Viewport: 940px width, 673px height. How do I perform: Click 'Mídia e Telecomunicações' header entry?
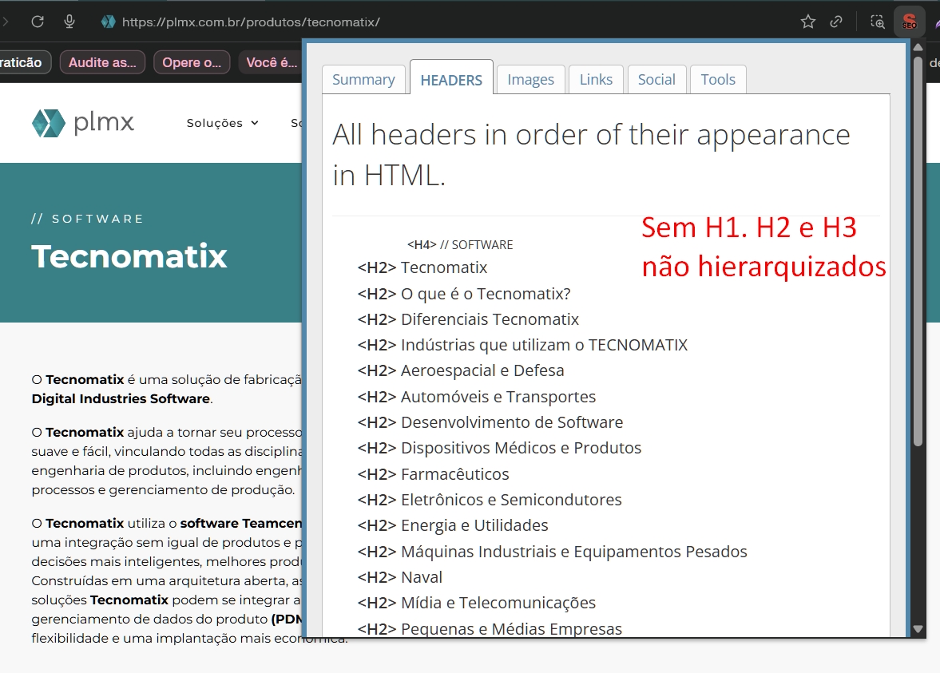click(477, 603)
